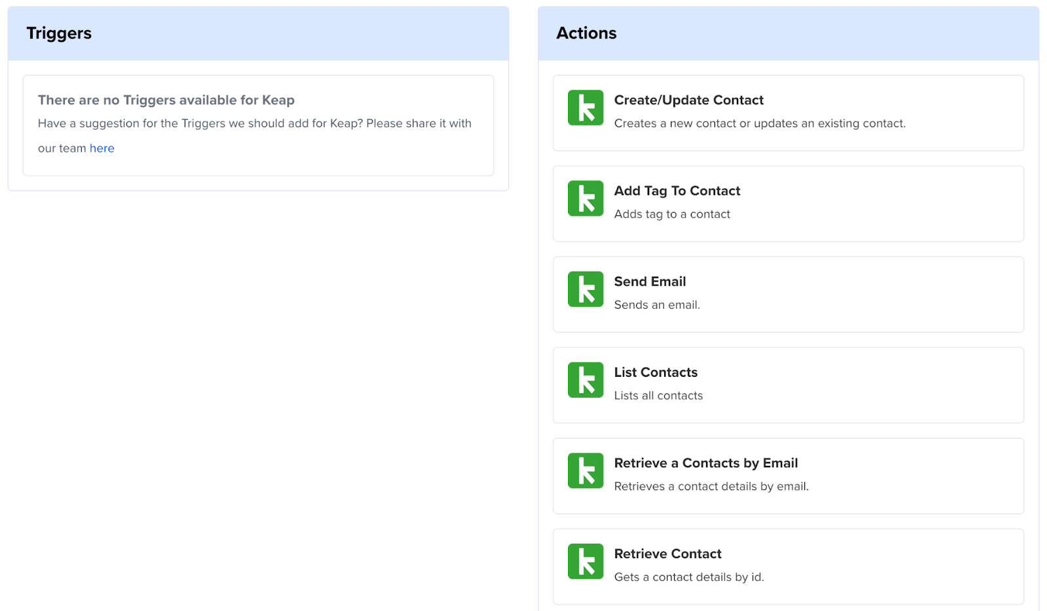Click the Keap icon beside Send Email

[585, 289]
